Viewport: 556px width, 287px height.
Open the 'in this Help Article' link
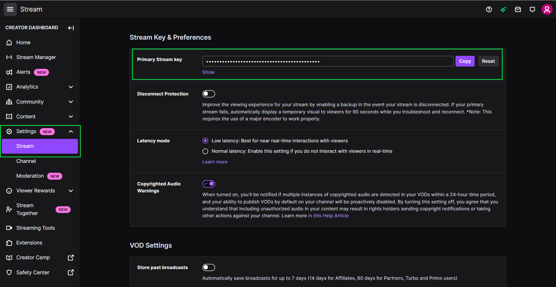point(328,216)
